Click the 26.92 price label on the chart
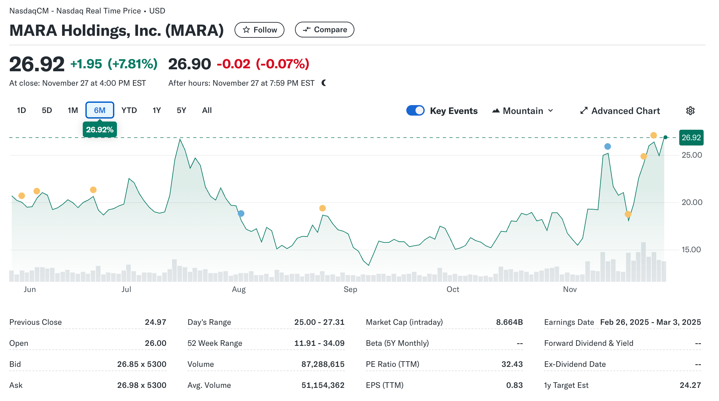 tap(691, 138)
